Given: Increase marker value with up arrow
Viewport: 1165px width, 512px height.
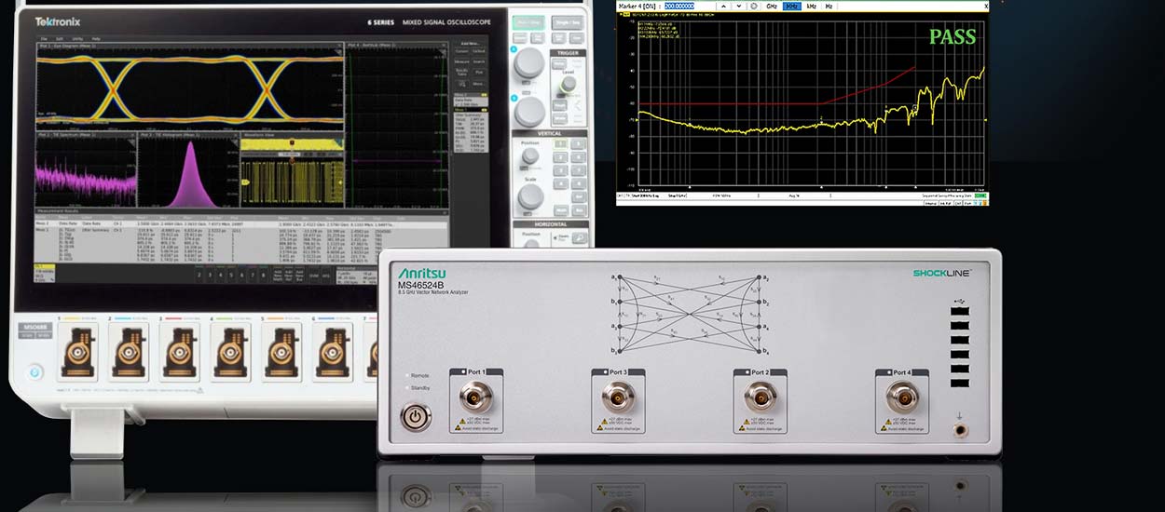Looking at the screenshot, I should 725,6.
